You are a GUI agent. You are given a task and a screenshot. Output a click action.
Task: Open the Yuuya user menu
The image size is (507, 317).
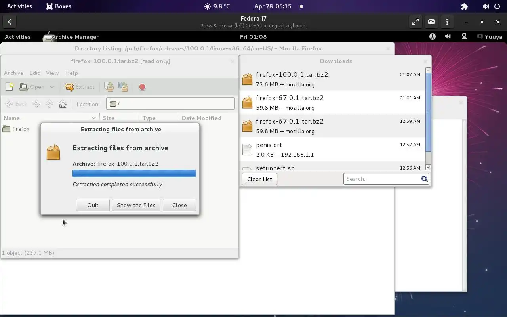pyautogui.click(x=490, y=36)
